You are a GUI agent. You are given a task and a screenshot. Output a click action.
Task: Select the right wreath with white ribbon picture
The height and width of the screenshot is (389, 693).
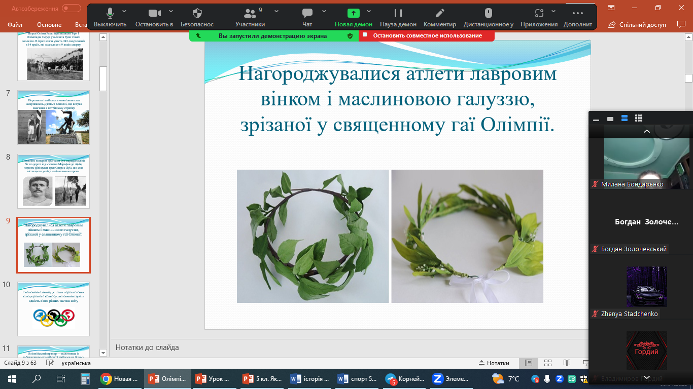coord(467,236)
